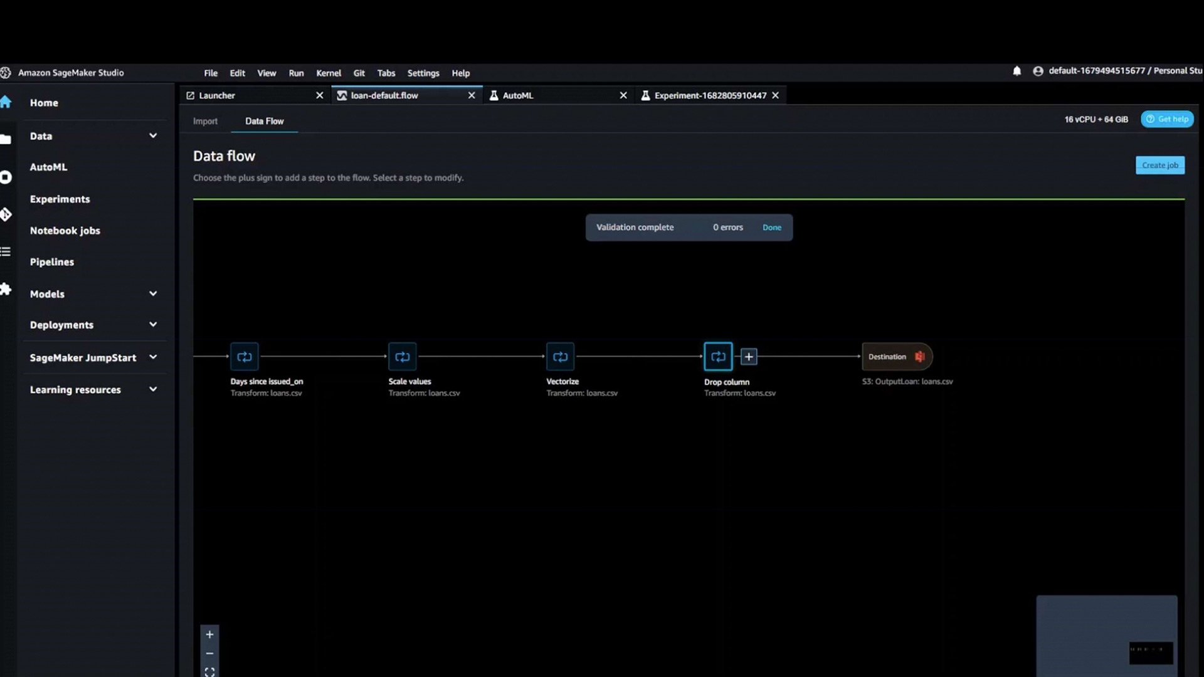Select the Drop column transform node
The width and height of the screenshot is (1204, 677).
[x=718, y=357]
